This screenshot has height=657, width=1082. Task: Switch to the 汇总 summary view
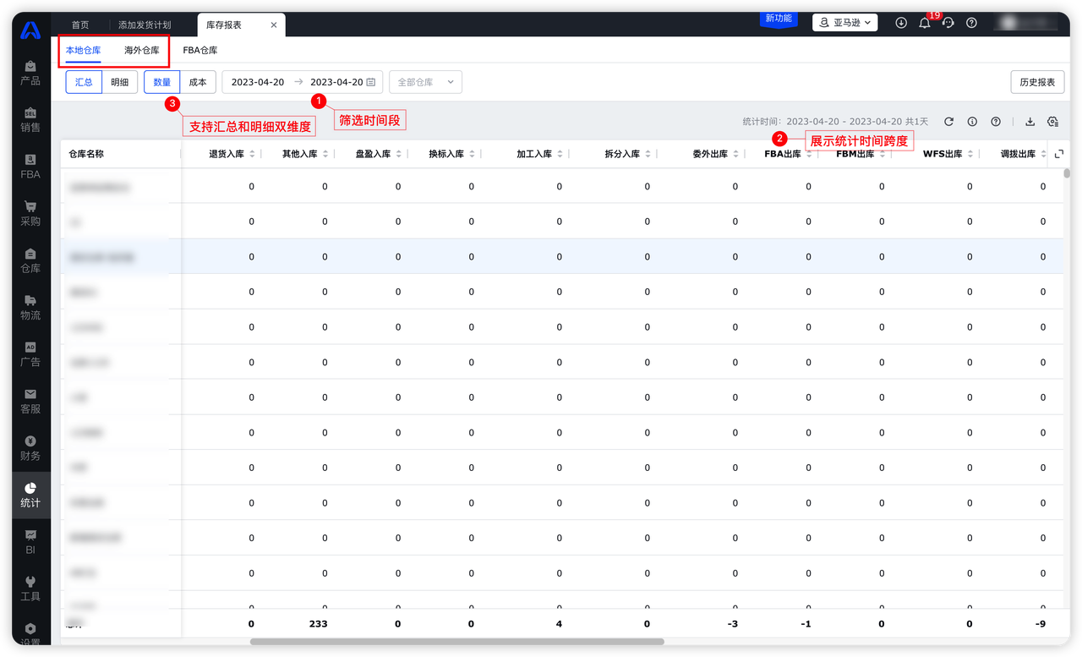coord(84,82)
